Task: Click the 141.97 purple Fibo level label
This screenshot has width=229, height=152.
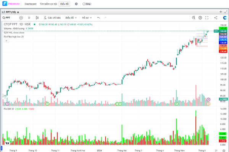Action: pyautogui.click(x=223, y=37)
